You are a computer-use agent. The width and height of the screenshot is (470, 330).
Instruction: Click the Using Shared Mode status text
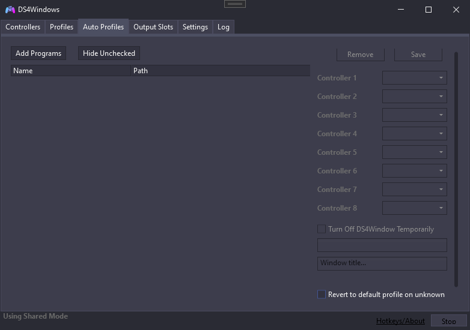(35, 316)
